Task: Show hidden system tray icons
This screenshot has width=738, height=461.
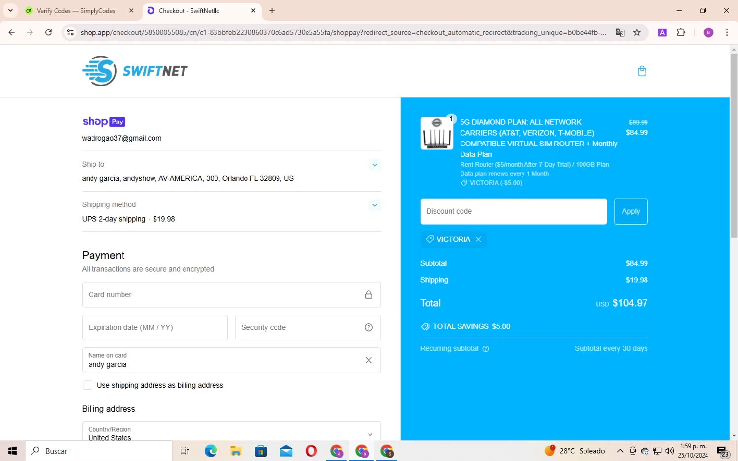Action: pyautogui.click(x=620, y=451)
